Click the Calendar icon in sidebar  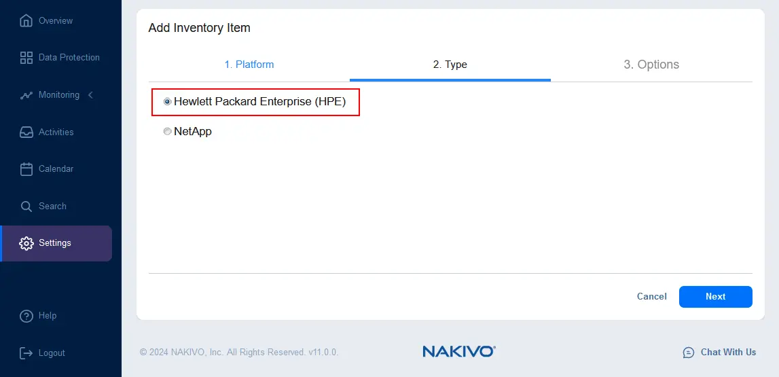(26, 169)
